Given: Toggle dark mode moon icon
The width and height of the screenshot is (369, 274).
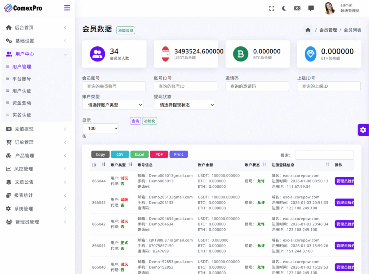Looking at the screenshot, I should click(284, 8).
